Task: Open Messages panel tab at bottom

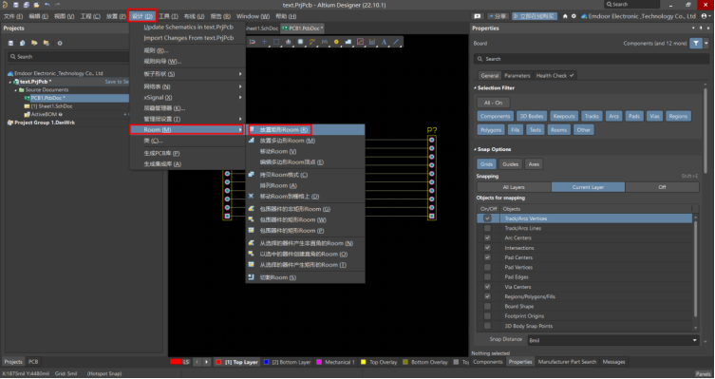Action: (x=613, y=362)
